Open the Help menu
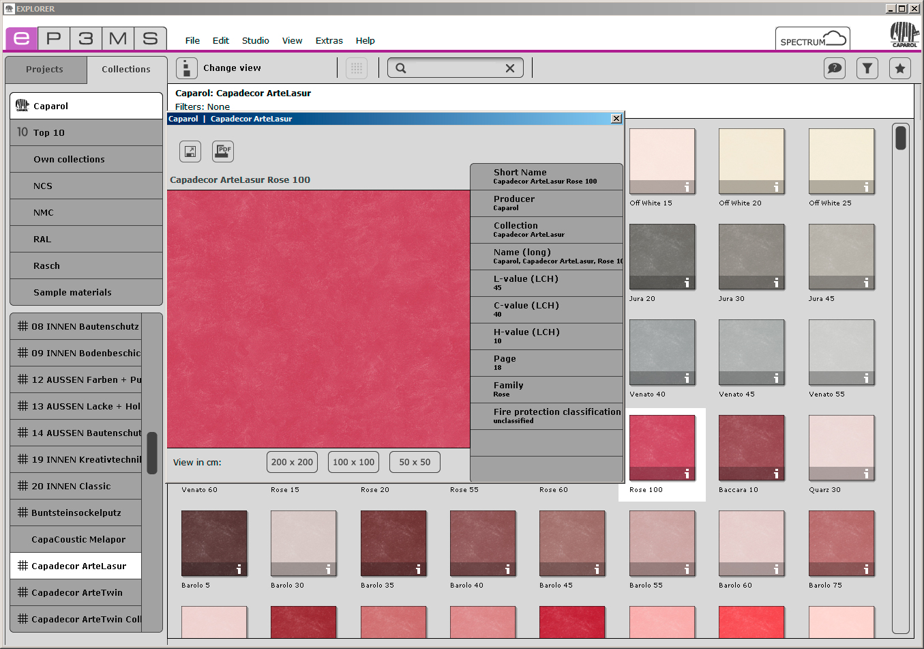924x649 pixels. coord(366,40)
